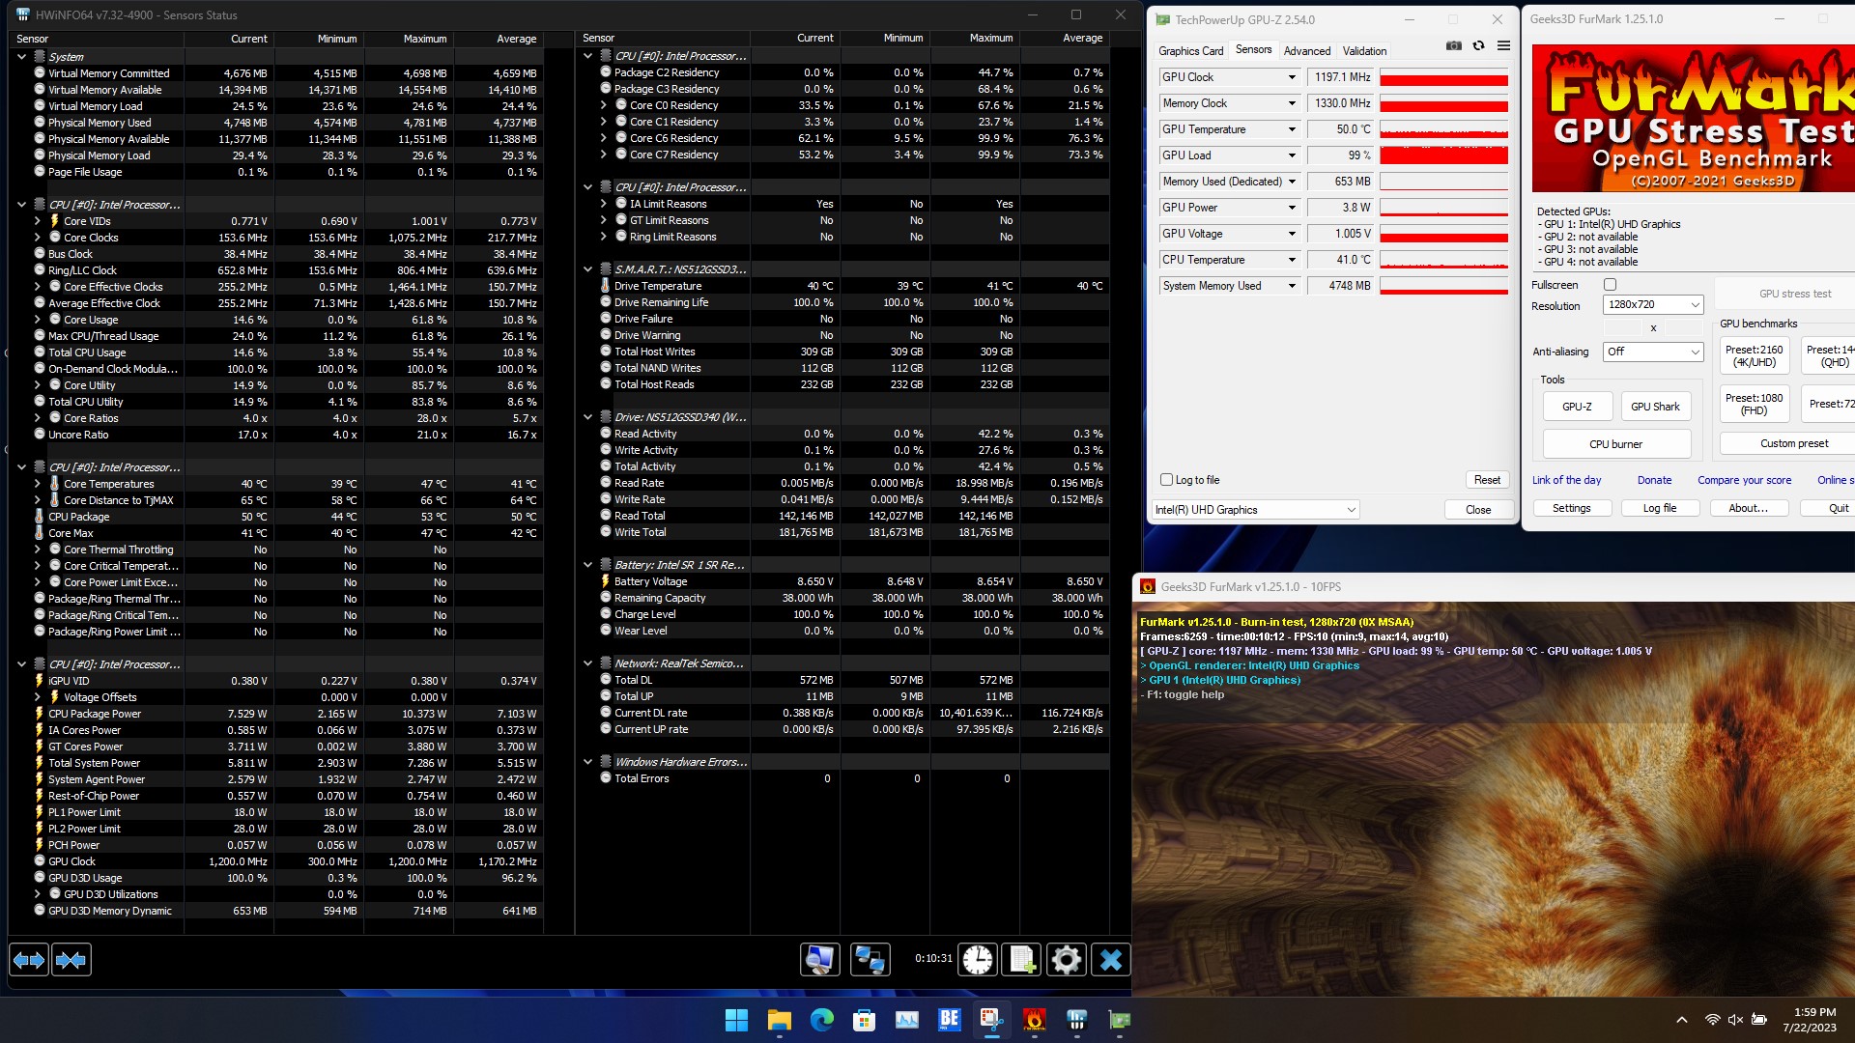Enable the Log to file checkbox
1855x1043 pixels.
1166,480
